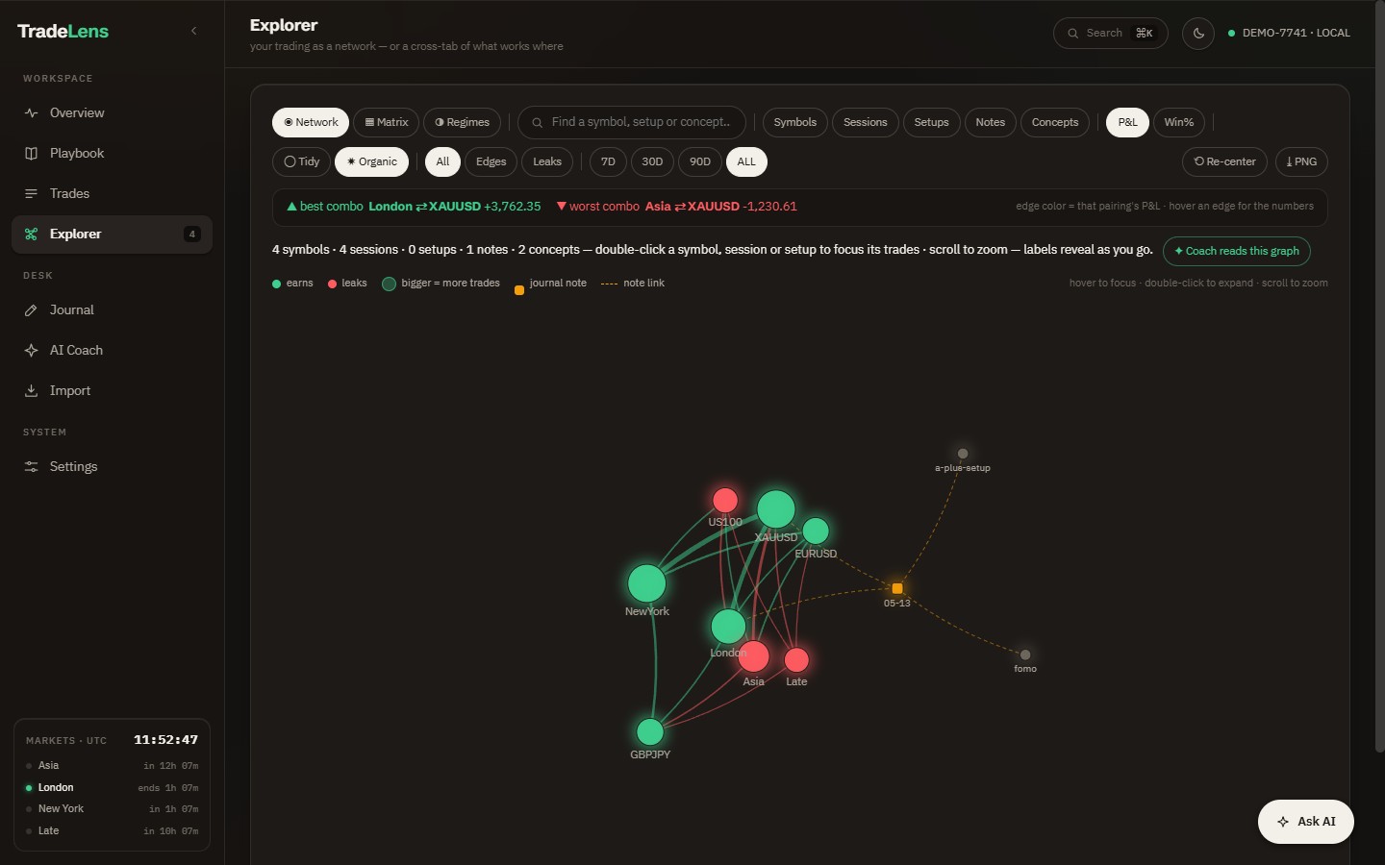The height and width of the screenshot is (865, 1385).
Task: Toggle the Setups filter chip
Action: click(931, 122)
